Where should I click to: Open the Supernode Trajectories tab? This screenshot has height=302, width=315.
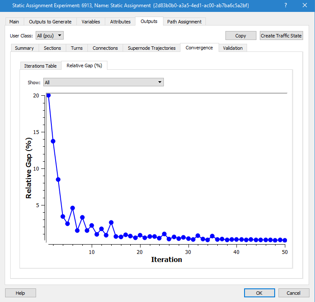[152, 48]
